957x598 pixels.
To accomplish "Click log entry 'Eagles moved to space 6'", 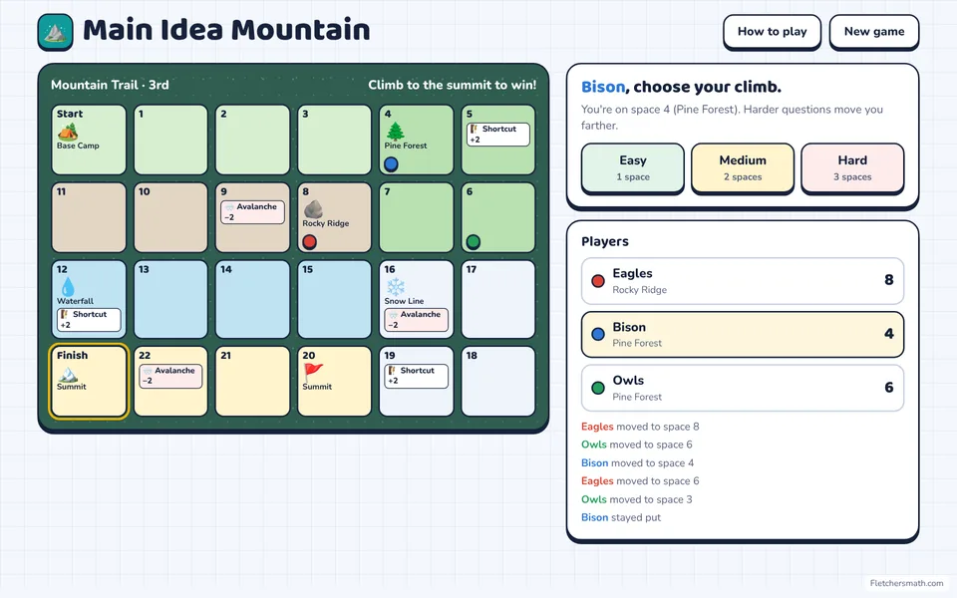I will (640, 481).
